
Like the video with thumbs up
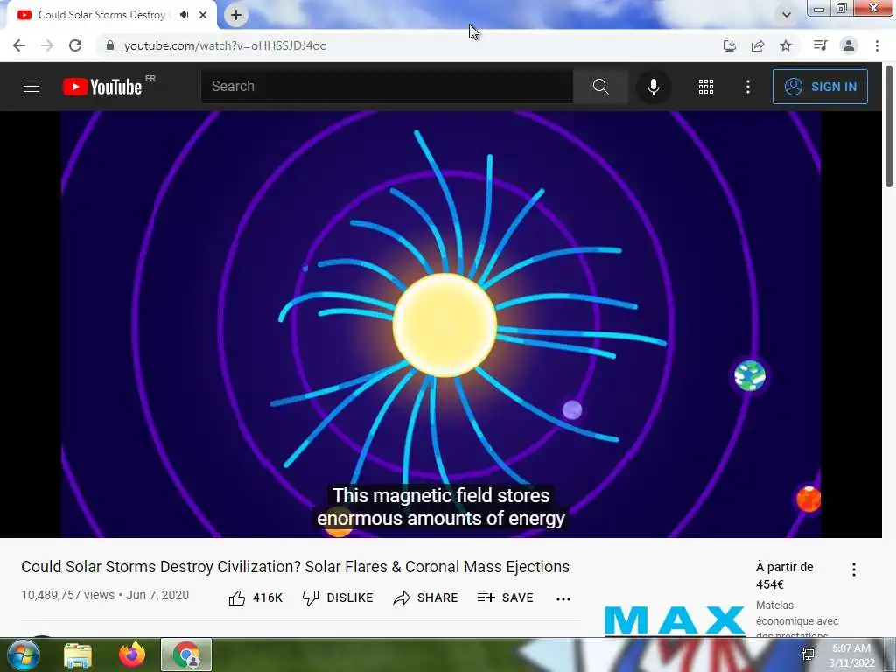point(255,598)
